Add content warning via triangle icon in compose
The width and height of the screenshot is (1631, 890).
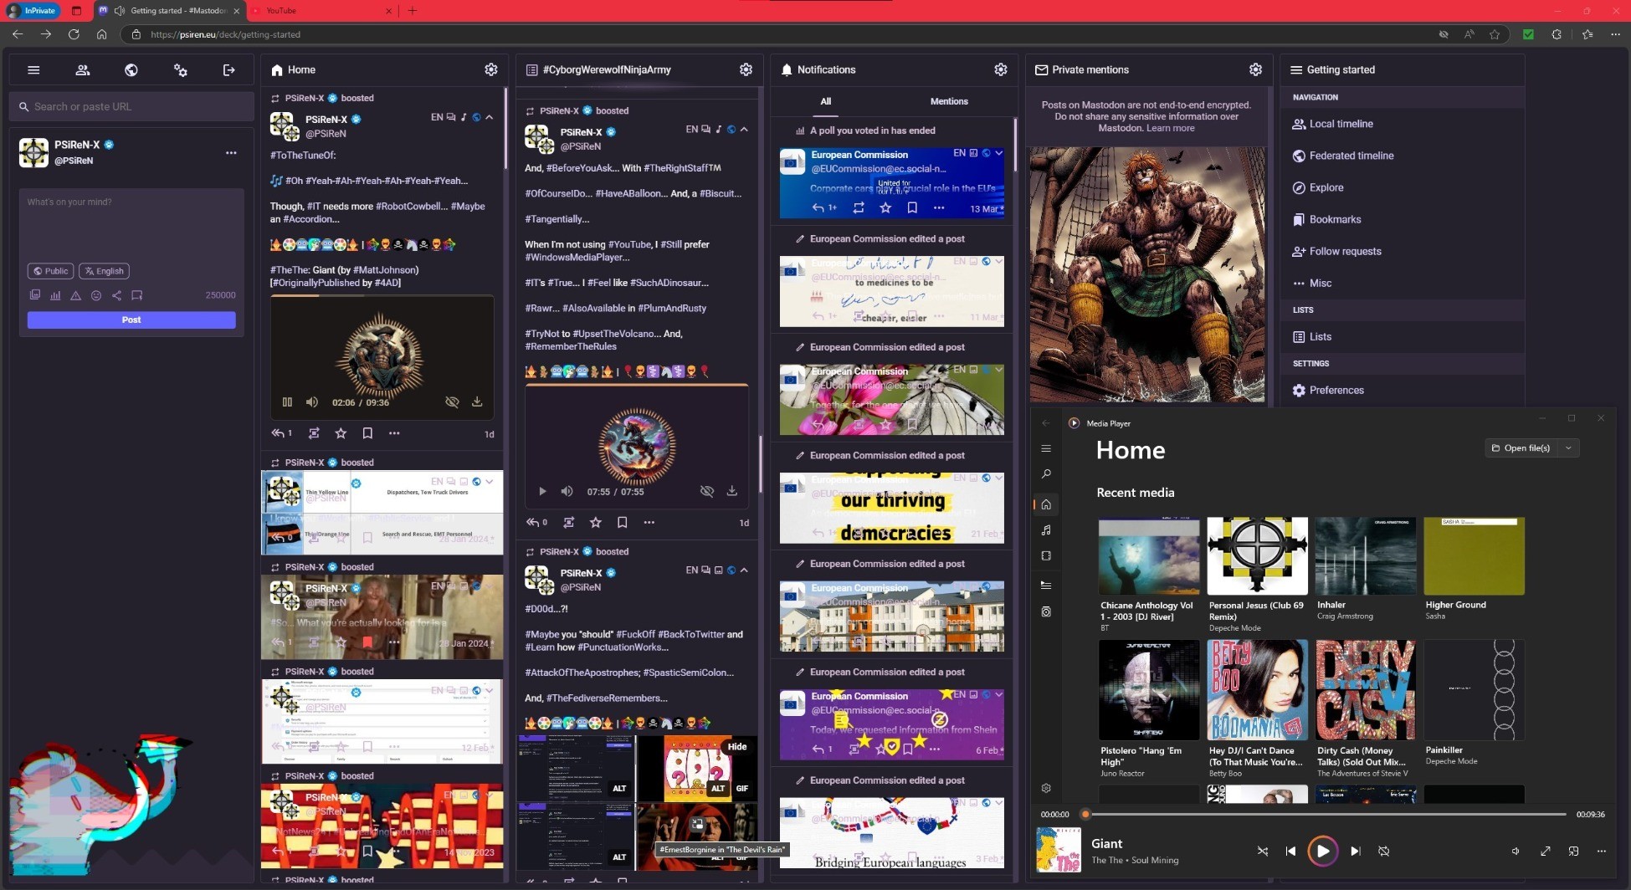pos(75,295)
